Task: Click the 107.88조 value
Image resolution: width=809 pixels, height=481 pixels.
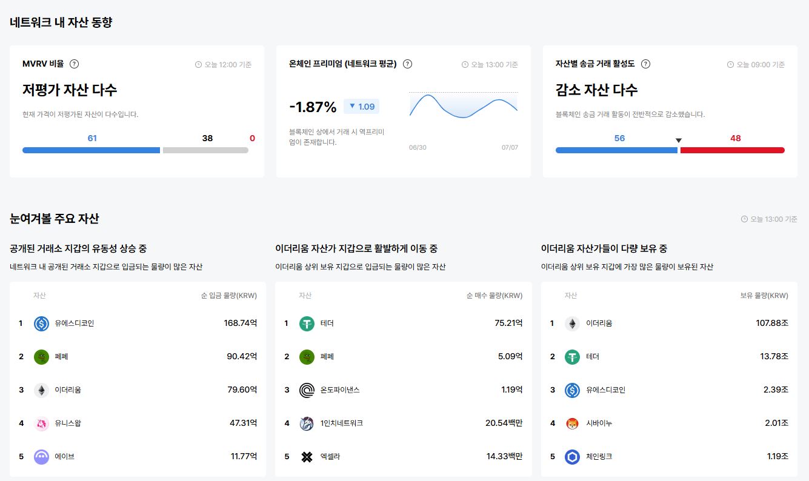Action: [x=772, y=323]
